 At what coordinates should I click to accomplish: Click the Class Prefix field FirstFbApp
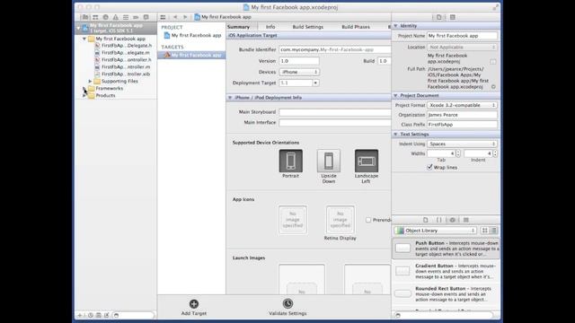pyautogui.click(x=462, y=125)
